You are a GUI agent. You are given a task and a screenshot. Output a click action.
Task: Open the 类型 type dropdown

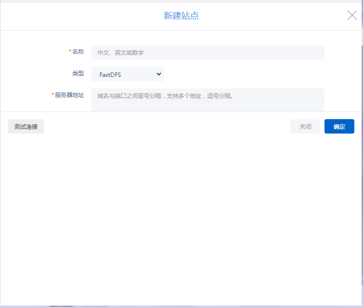(x=128, y=74)
